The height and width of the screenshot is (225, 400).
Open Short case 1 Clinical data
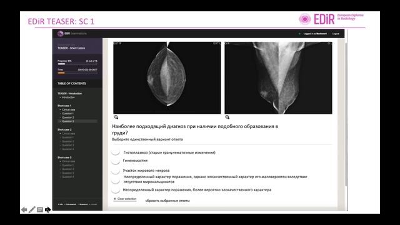68,110
